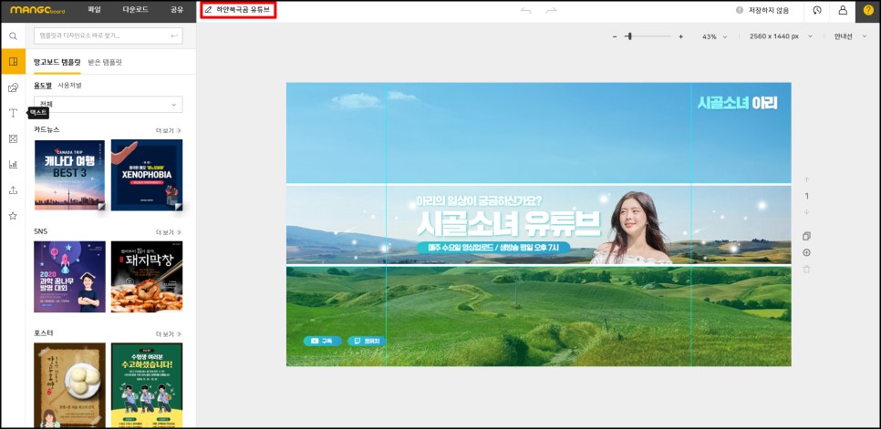
Task: Select the woman photo on the canvas
Action: click(x=631, y=228)
